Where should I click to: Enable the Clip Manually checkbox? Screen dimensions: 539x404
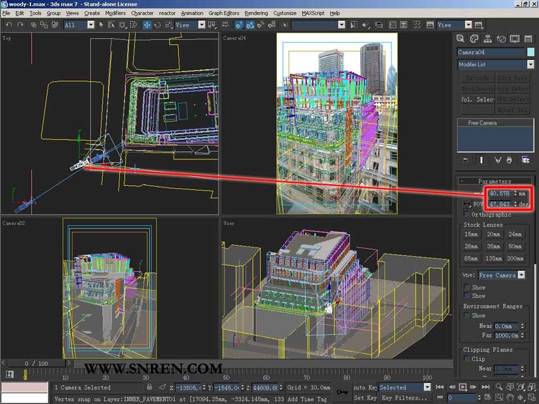[x=466, y=358]
